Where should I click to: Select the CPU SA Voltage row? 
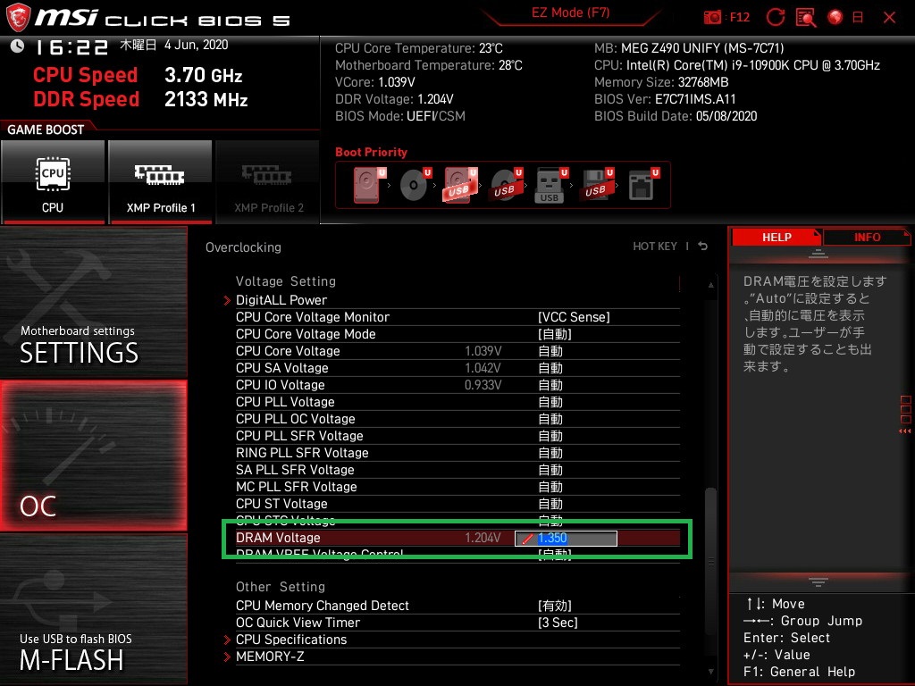pos(457,367)
